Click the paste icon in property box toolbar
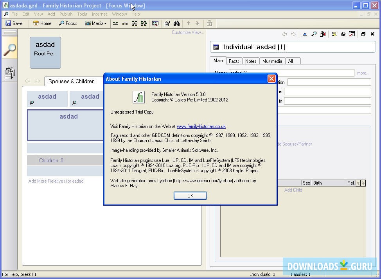 [x=323, y=34]
